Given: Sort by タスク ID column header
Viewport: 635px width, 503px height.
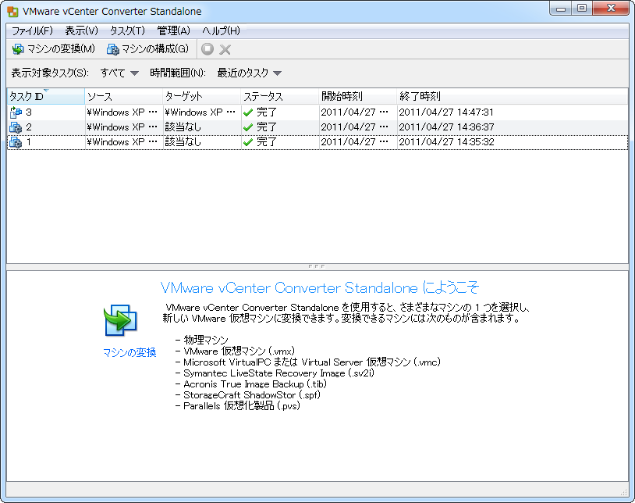Looking at the screenshot, I should coord(46,97).
